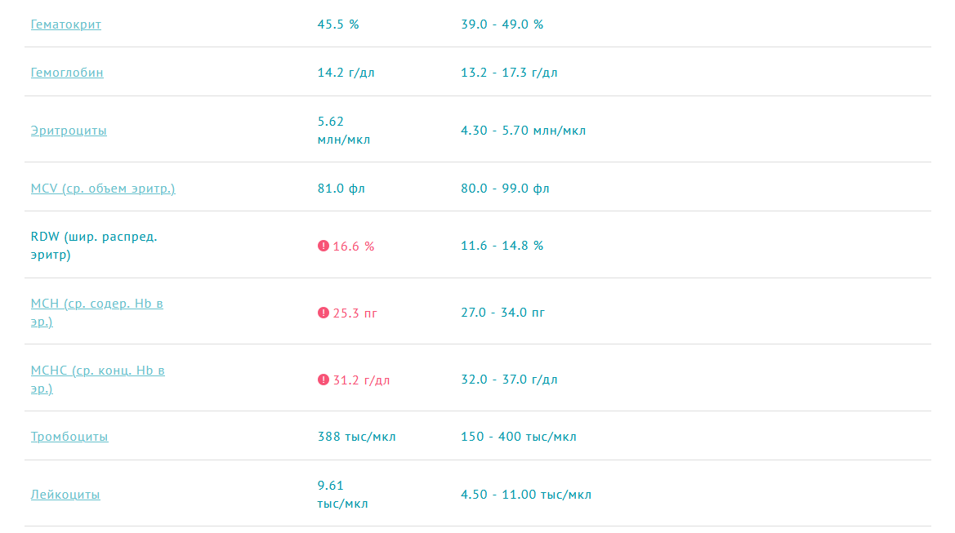Click the hematocrit result 45.5 %
The image size is (955, 533).
point(338,24)
